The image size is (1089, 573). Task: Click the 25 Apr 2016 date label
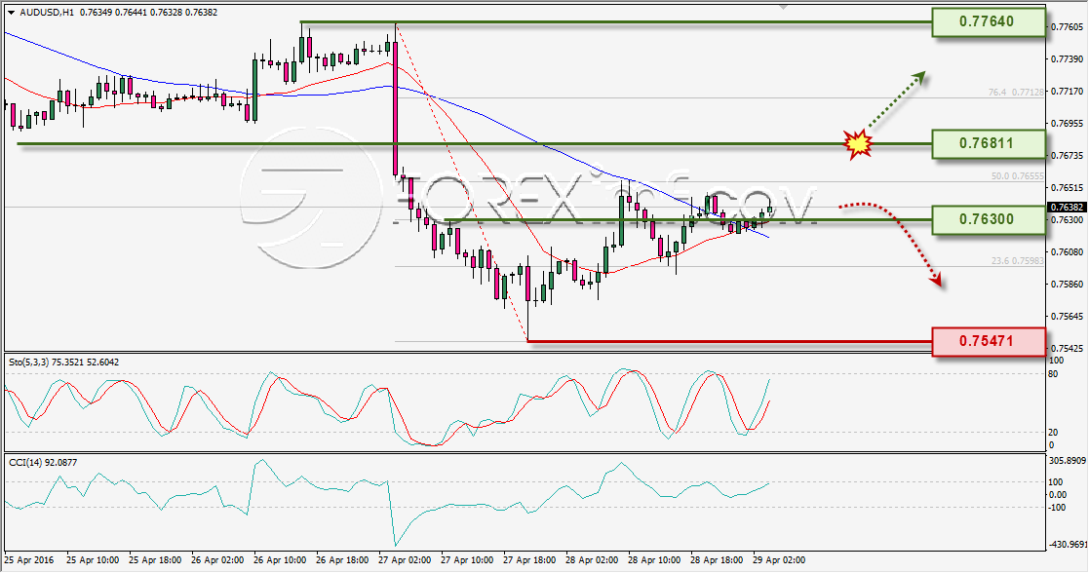pyautogui.click(x=28, y=559)
